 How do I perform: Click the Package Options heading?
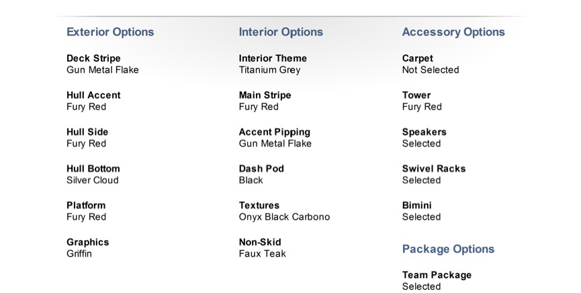pos(448,249)
